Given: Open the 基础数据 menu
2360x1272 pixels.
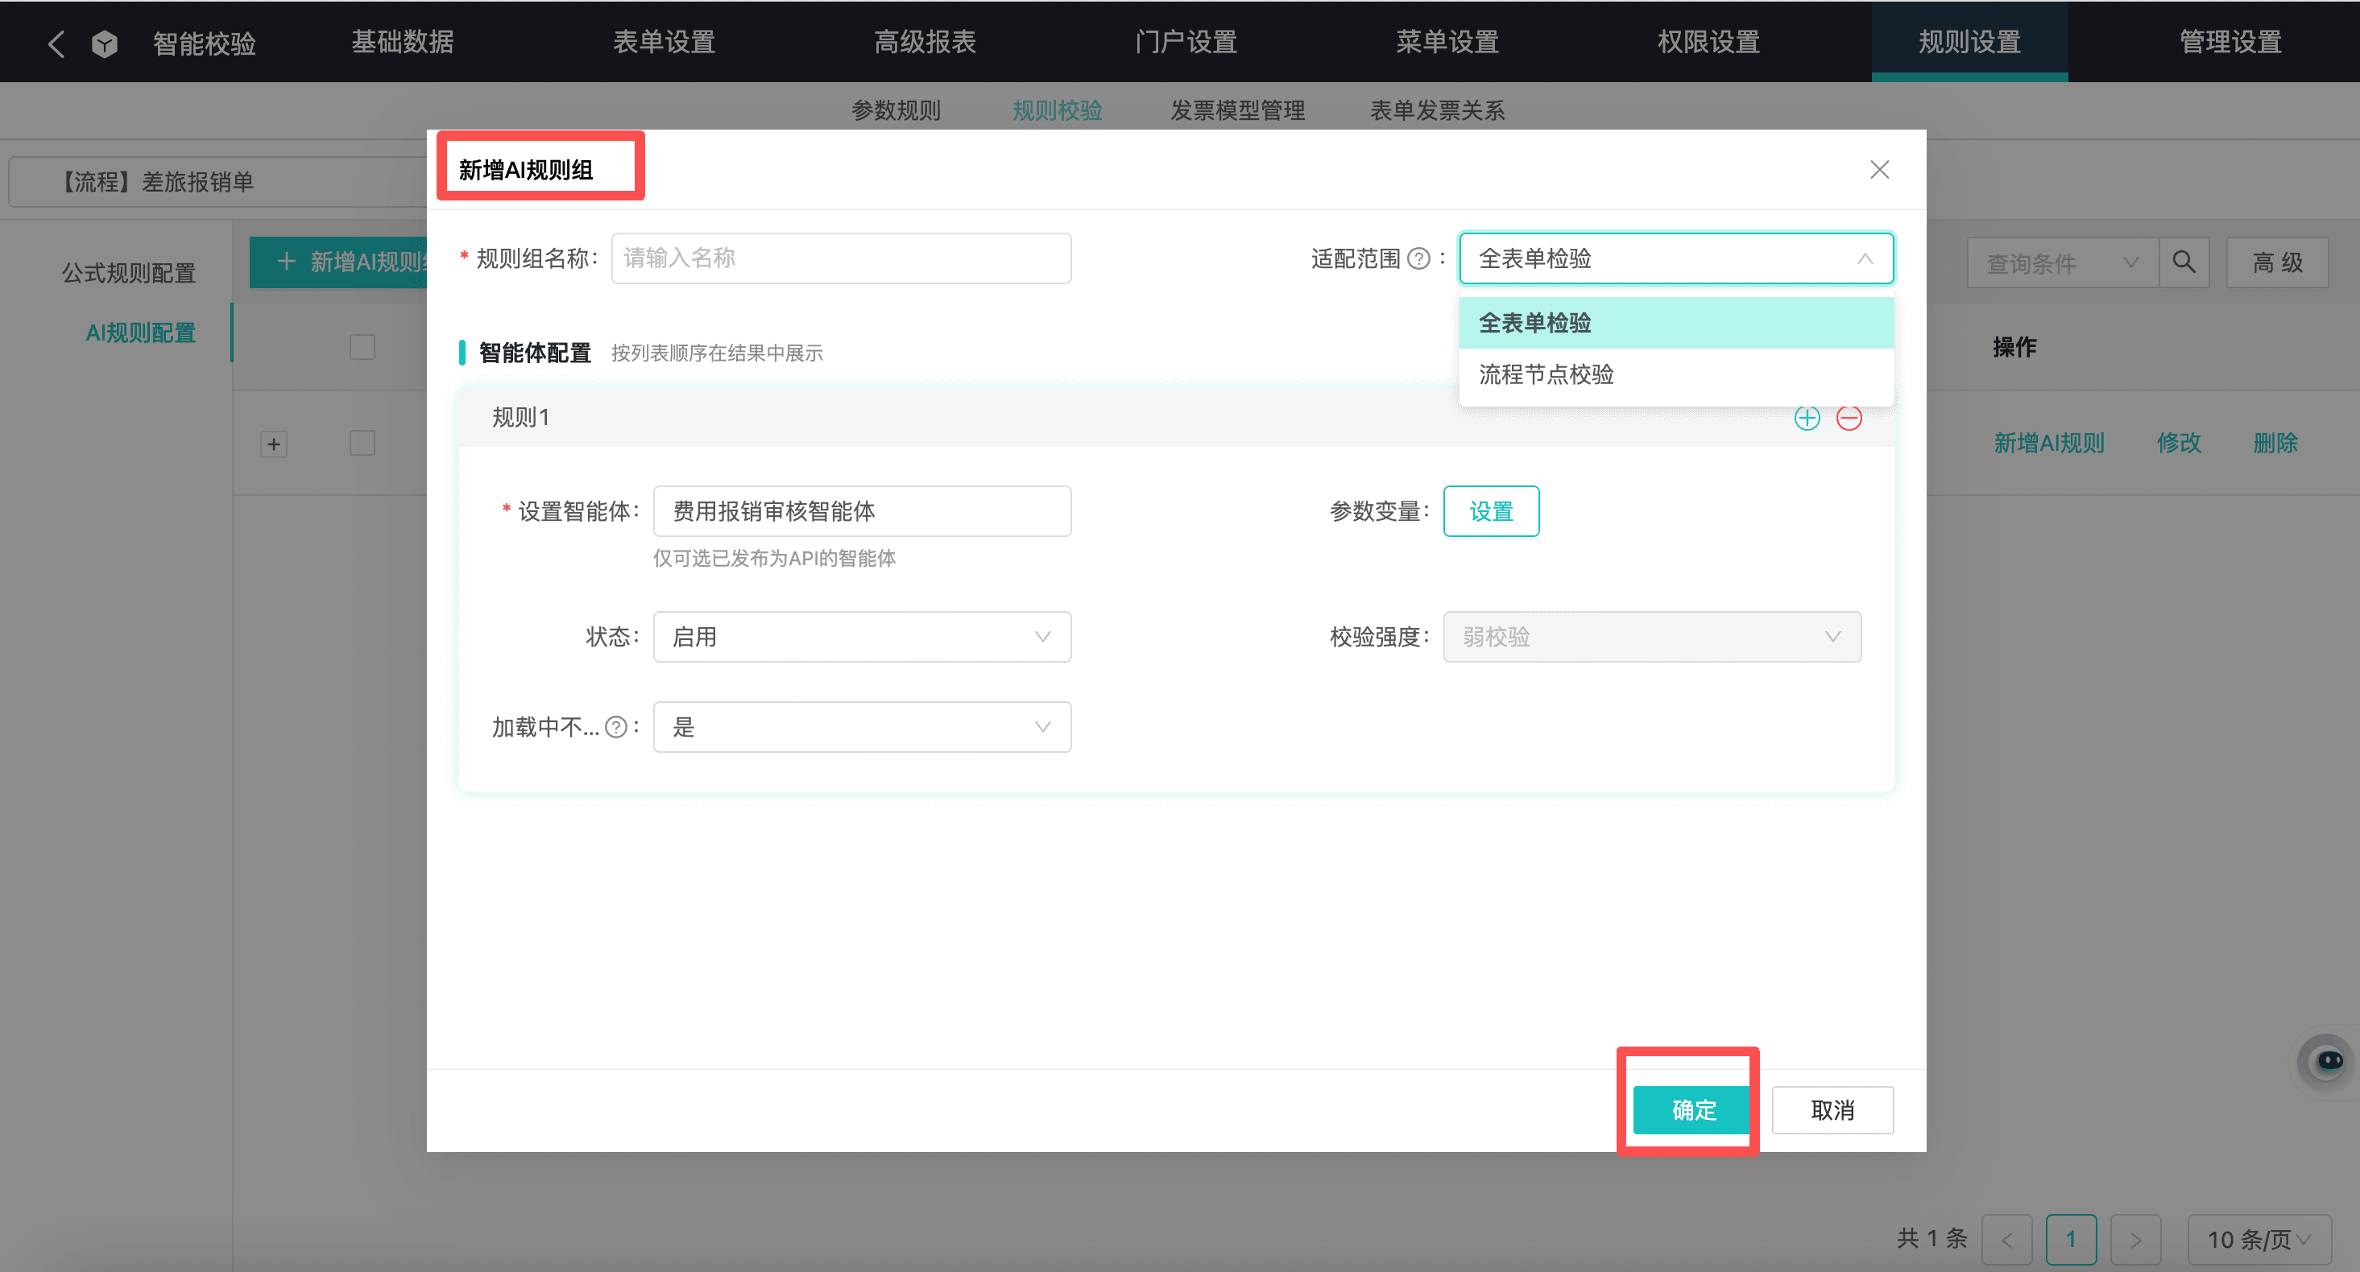Looking at the screenshot, I should 402,42.
